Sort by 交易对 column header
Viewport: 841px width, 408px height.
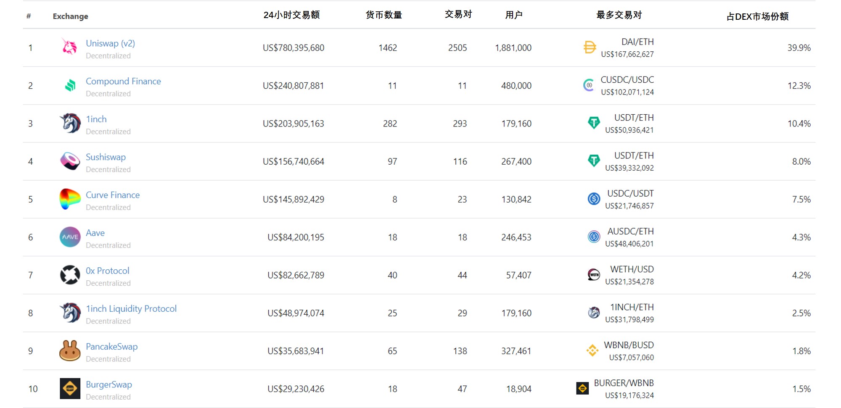pos(458,14)
